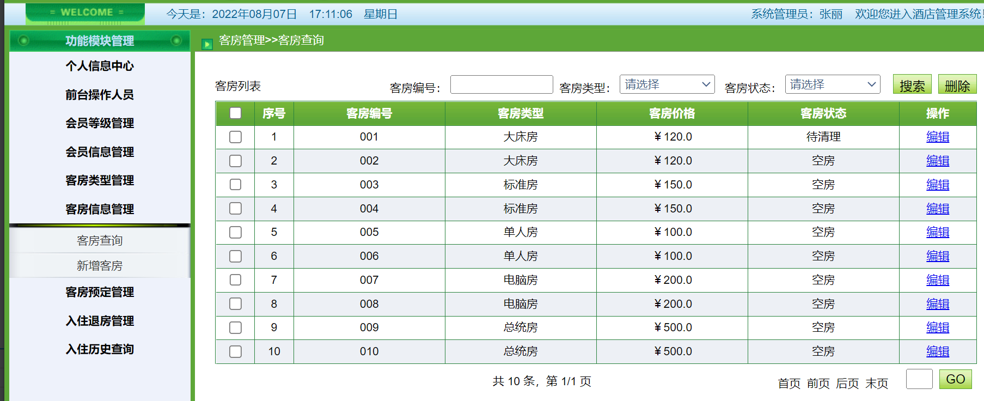Click 总统房 type cell in row 10

point(521,351)
